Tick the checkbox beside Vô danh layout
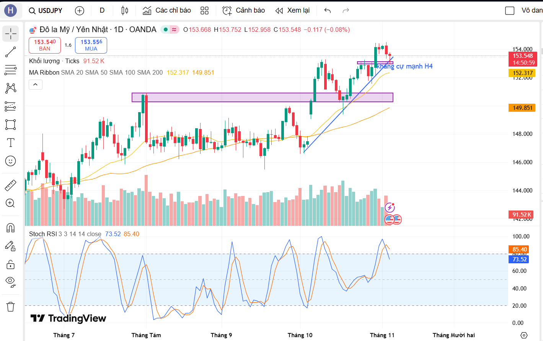 point(510,11)
